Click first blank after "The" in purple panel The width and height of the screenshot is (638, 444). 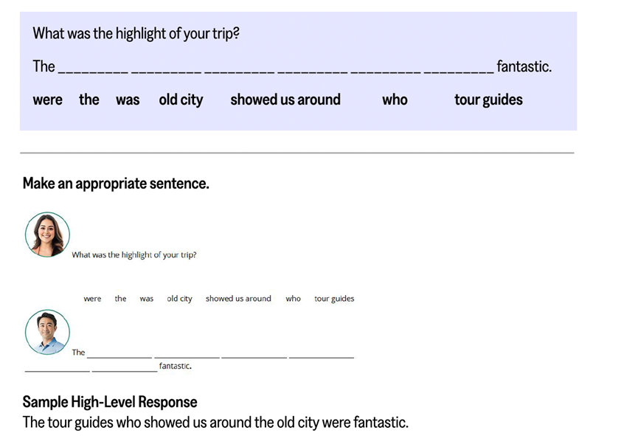pyautogui.click(x=93, y=70)
